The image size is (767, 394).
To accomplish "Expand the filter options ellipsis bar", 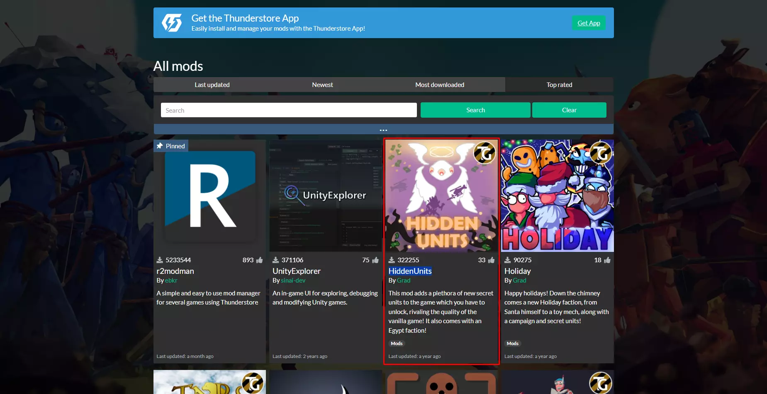I will pyautogui.click(x=383, y=129).
